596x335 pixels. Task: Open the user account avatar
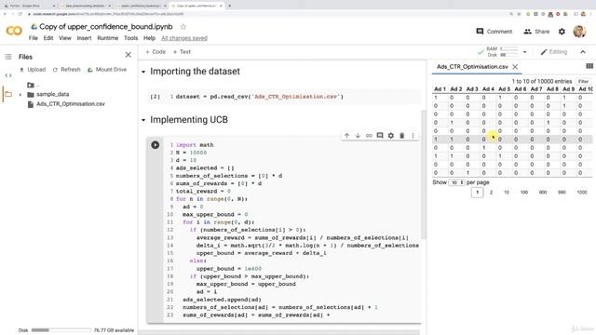click(579, 32)
